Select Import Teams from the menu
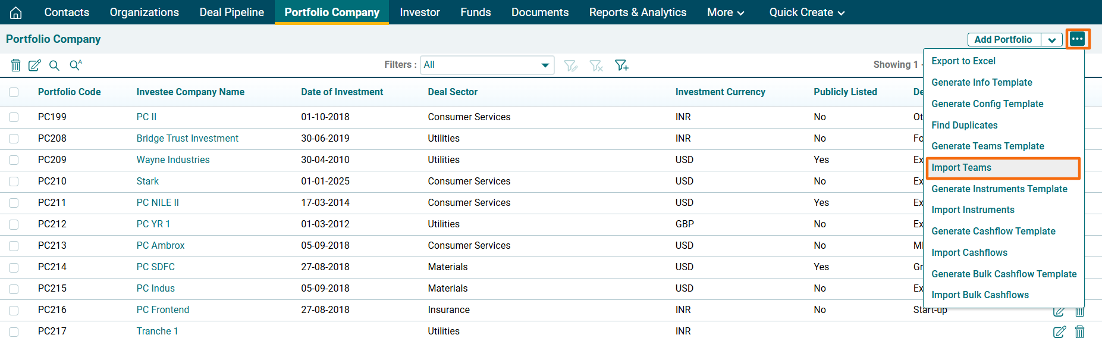The height and width of the screenshot is (341, 1102). click(961, 168)
